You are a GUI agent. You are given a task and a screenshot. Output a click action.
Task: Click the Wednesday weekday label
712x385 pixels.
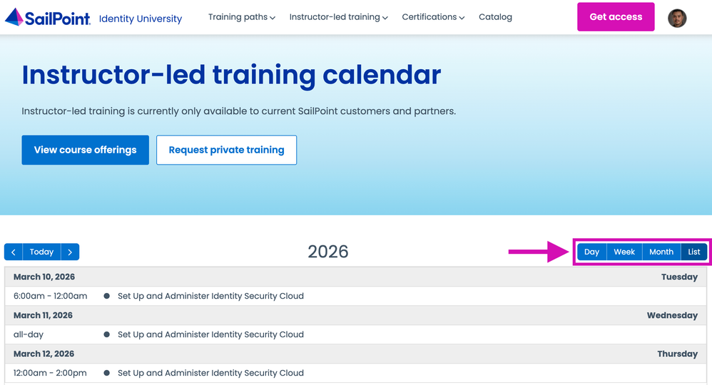coord(672,316)
